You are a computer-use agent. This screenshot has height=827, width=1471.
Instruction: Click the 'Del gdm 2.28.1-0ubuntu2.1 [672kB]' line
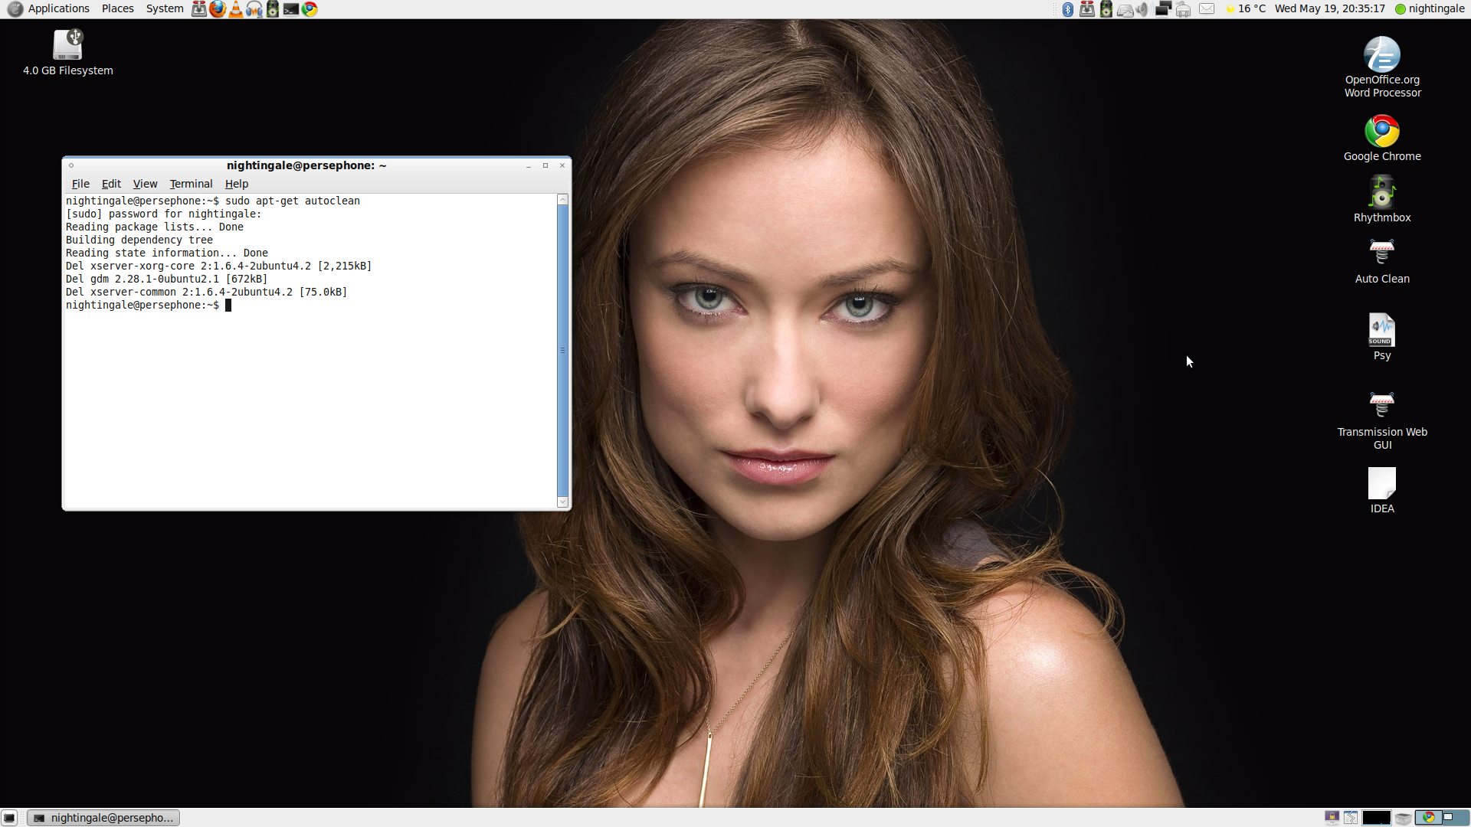[166, 279]
